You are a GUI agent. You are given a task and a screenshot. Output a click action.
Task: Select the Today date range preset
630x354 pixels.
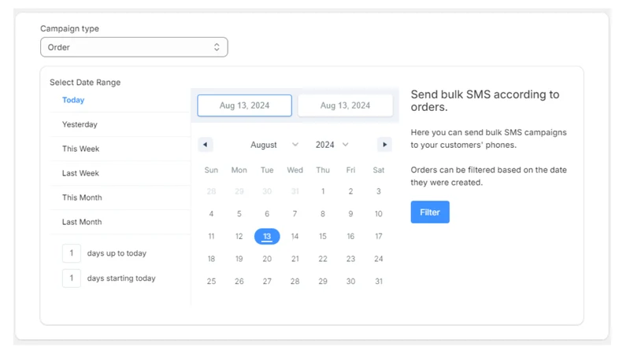[120, 100]
